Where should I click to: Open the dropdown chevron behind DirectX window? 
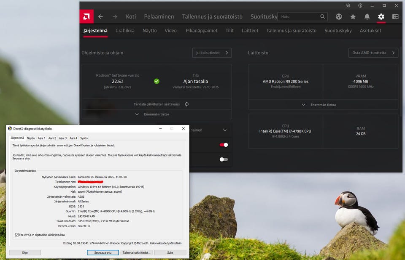(225, 130)
